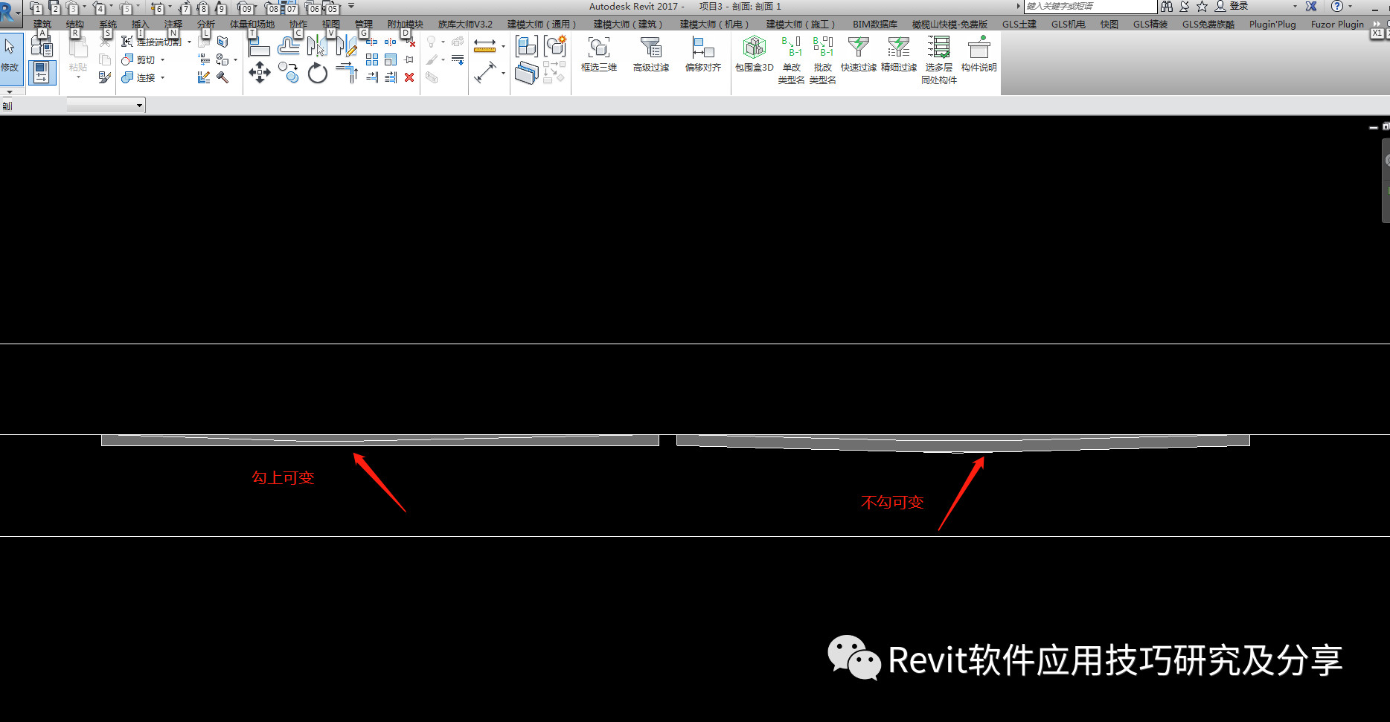Open the Properties palette button
This screenshot has width=1390, height=722.
pyautogui.click(x=42, y=73)
